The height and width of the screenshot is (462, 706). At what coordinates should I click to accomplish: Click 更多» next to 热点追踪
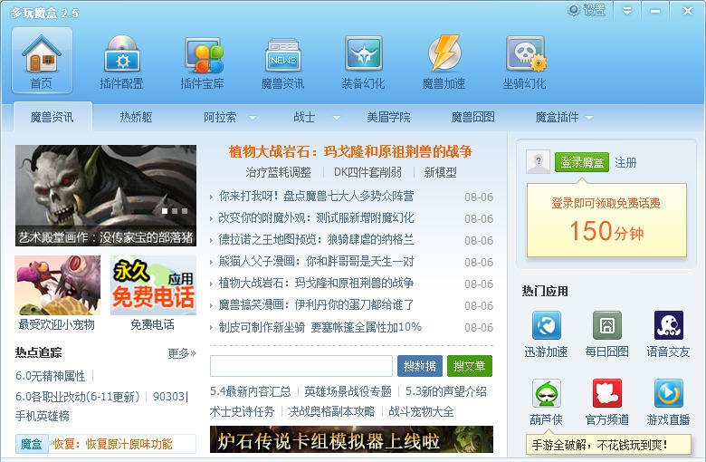pyautogui.click(x=182, y=353)
